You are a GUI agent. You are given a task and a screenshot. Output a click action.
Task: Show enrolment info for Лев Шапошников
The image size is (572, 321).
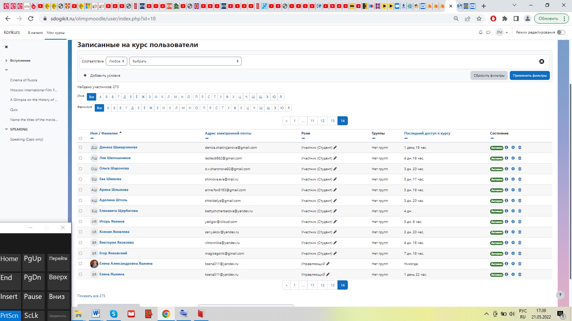[507, 158]
